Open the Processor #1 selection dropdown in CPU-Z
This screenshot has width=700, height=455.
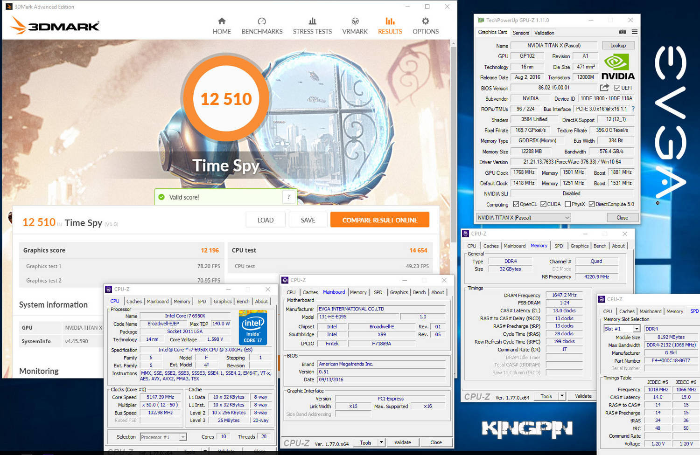point(163,437)
